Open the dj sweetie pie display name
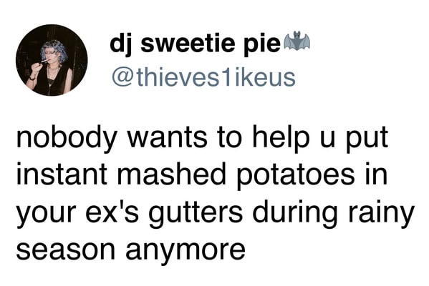Viewport: 429px width, 286px height. [196, 44]
